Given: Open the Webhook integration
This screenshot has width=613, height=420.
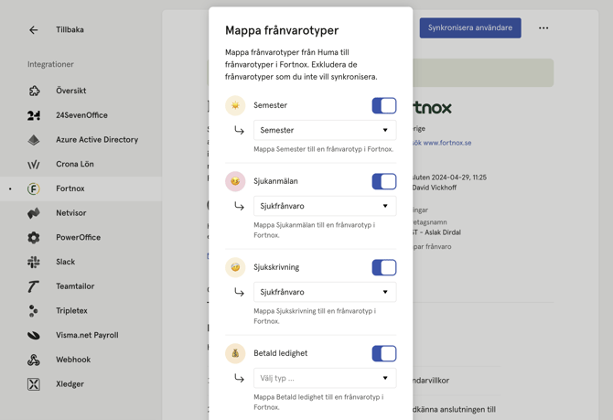Looking at the screenshot, I should tap(73, 360).
